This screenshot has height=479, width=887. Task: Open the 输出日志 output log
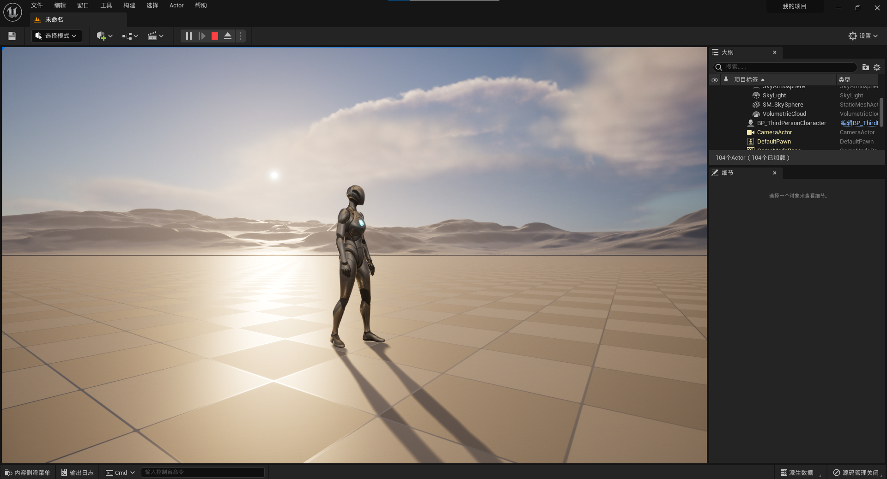pyautogui.click(x=78, y=473)
